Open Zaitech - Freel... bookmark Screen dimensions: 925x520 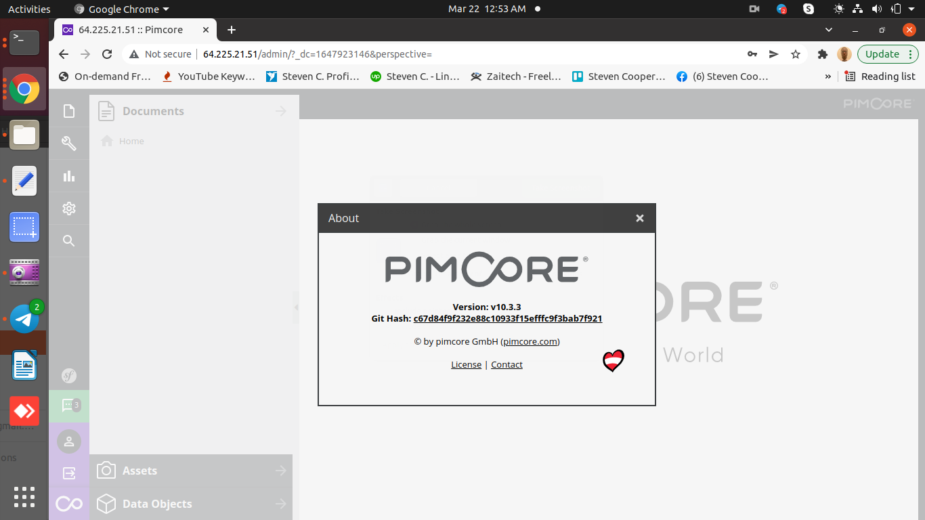tap(517, 77)
